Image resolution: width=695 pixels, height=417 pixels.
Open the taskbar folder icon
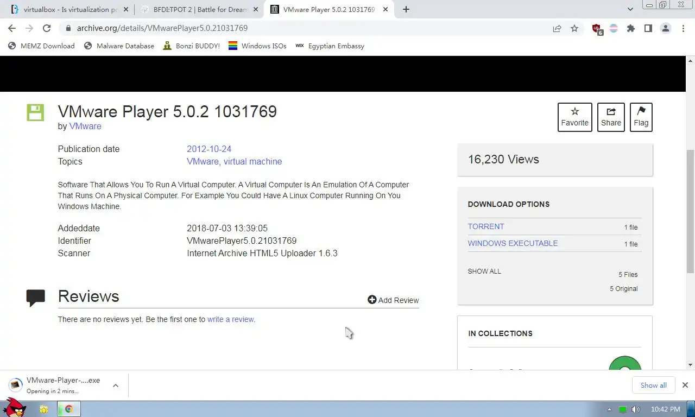tap(44, 409)
